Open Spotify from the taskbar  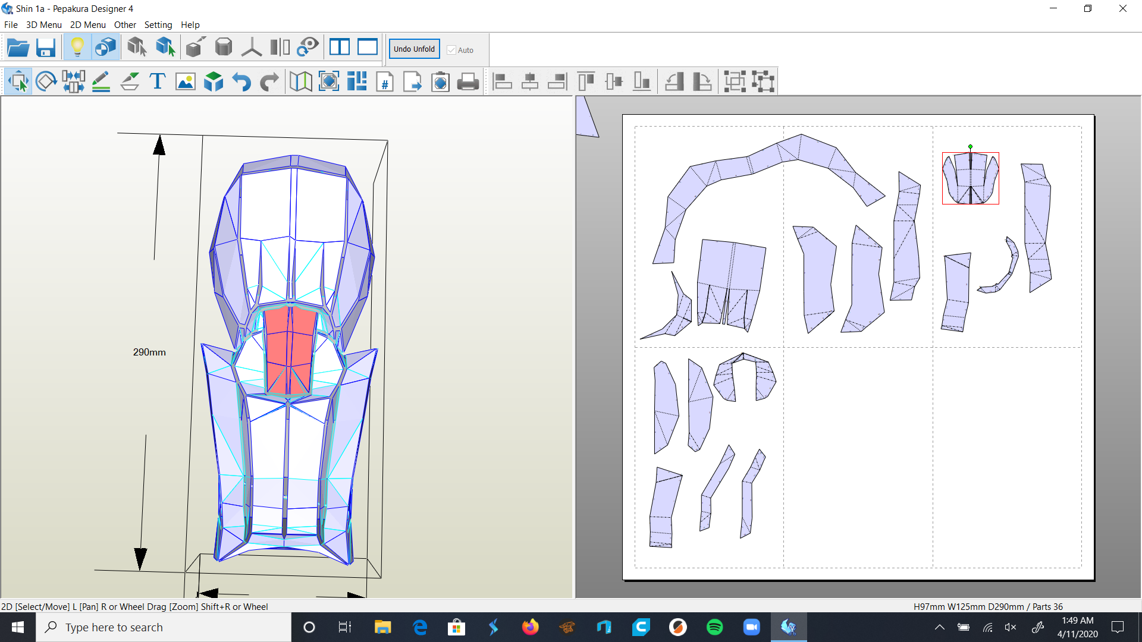click(714, 627)
